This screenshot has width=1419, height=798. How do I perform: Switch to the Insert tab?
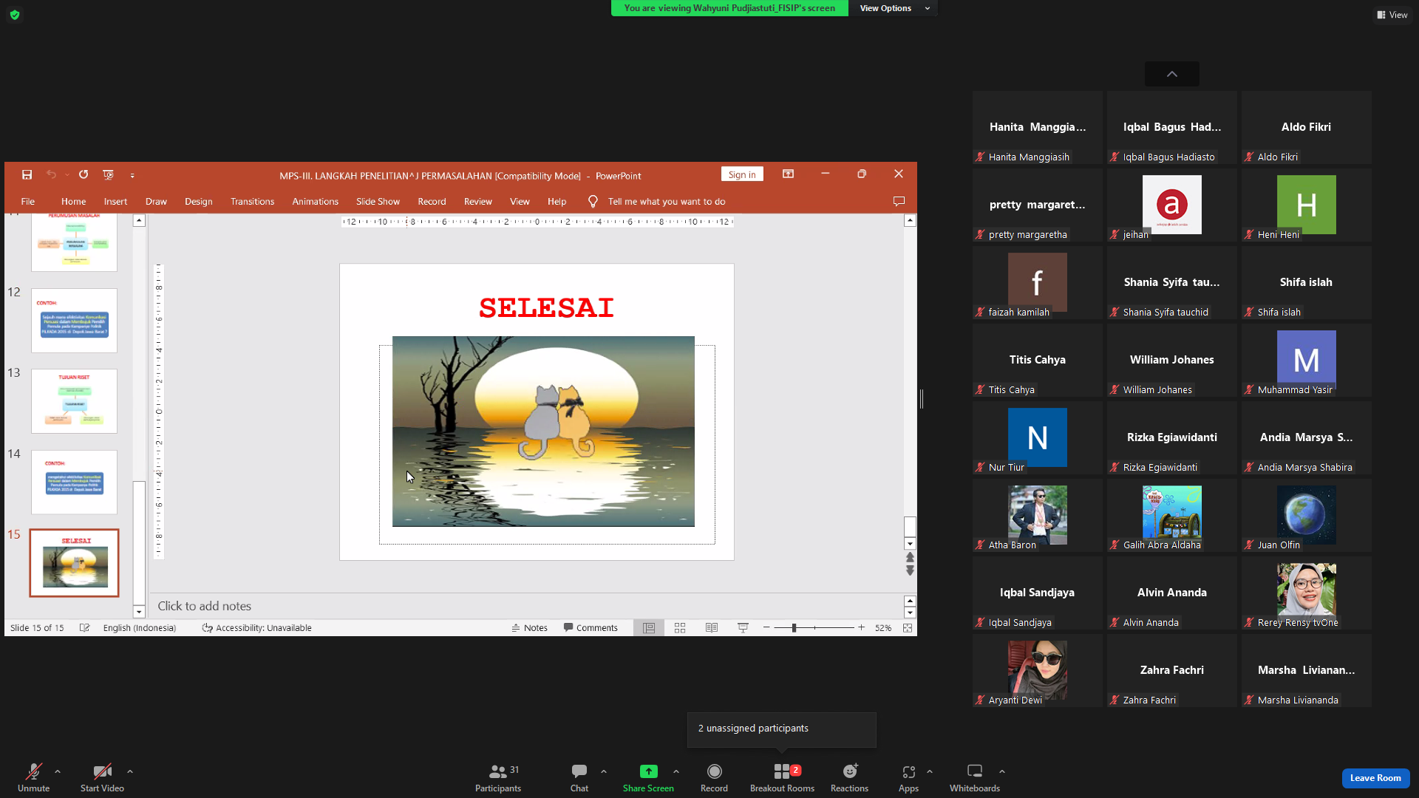tap(115, 201)
